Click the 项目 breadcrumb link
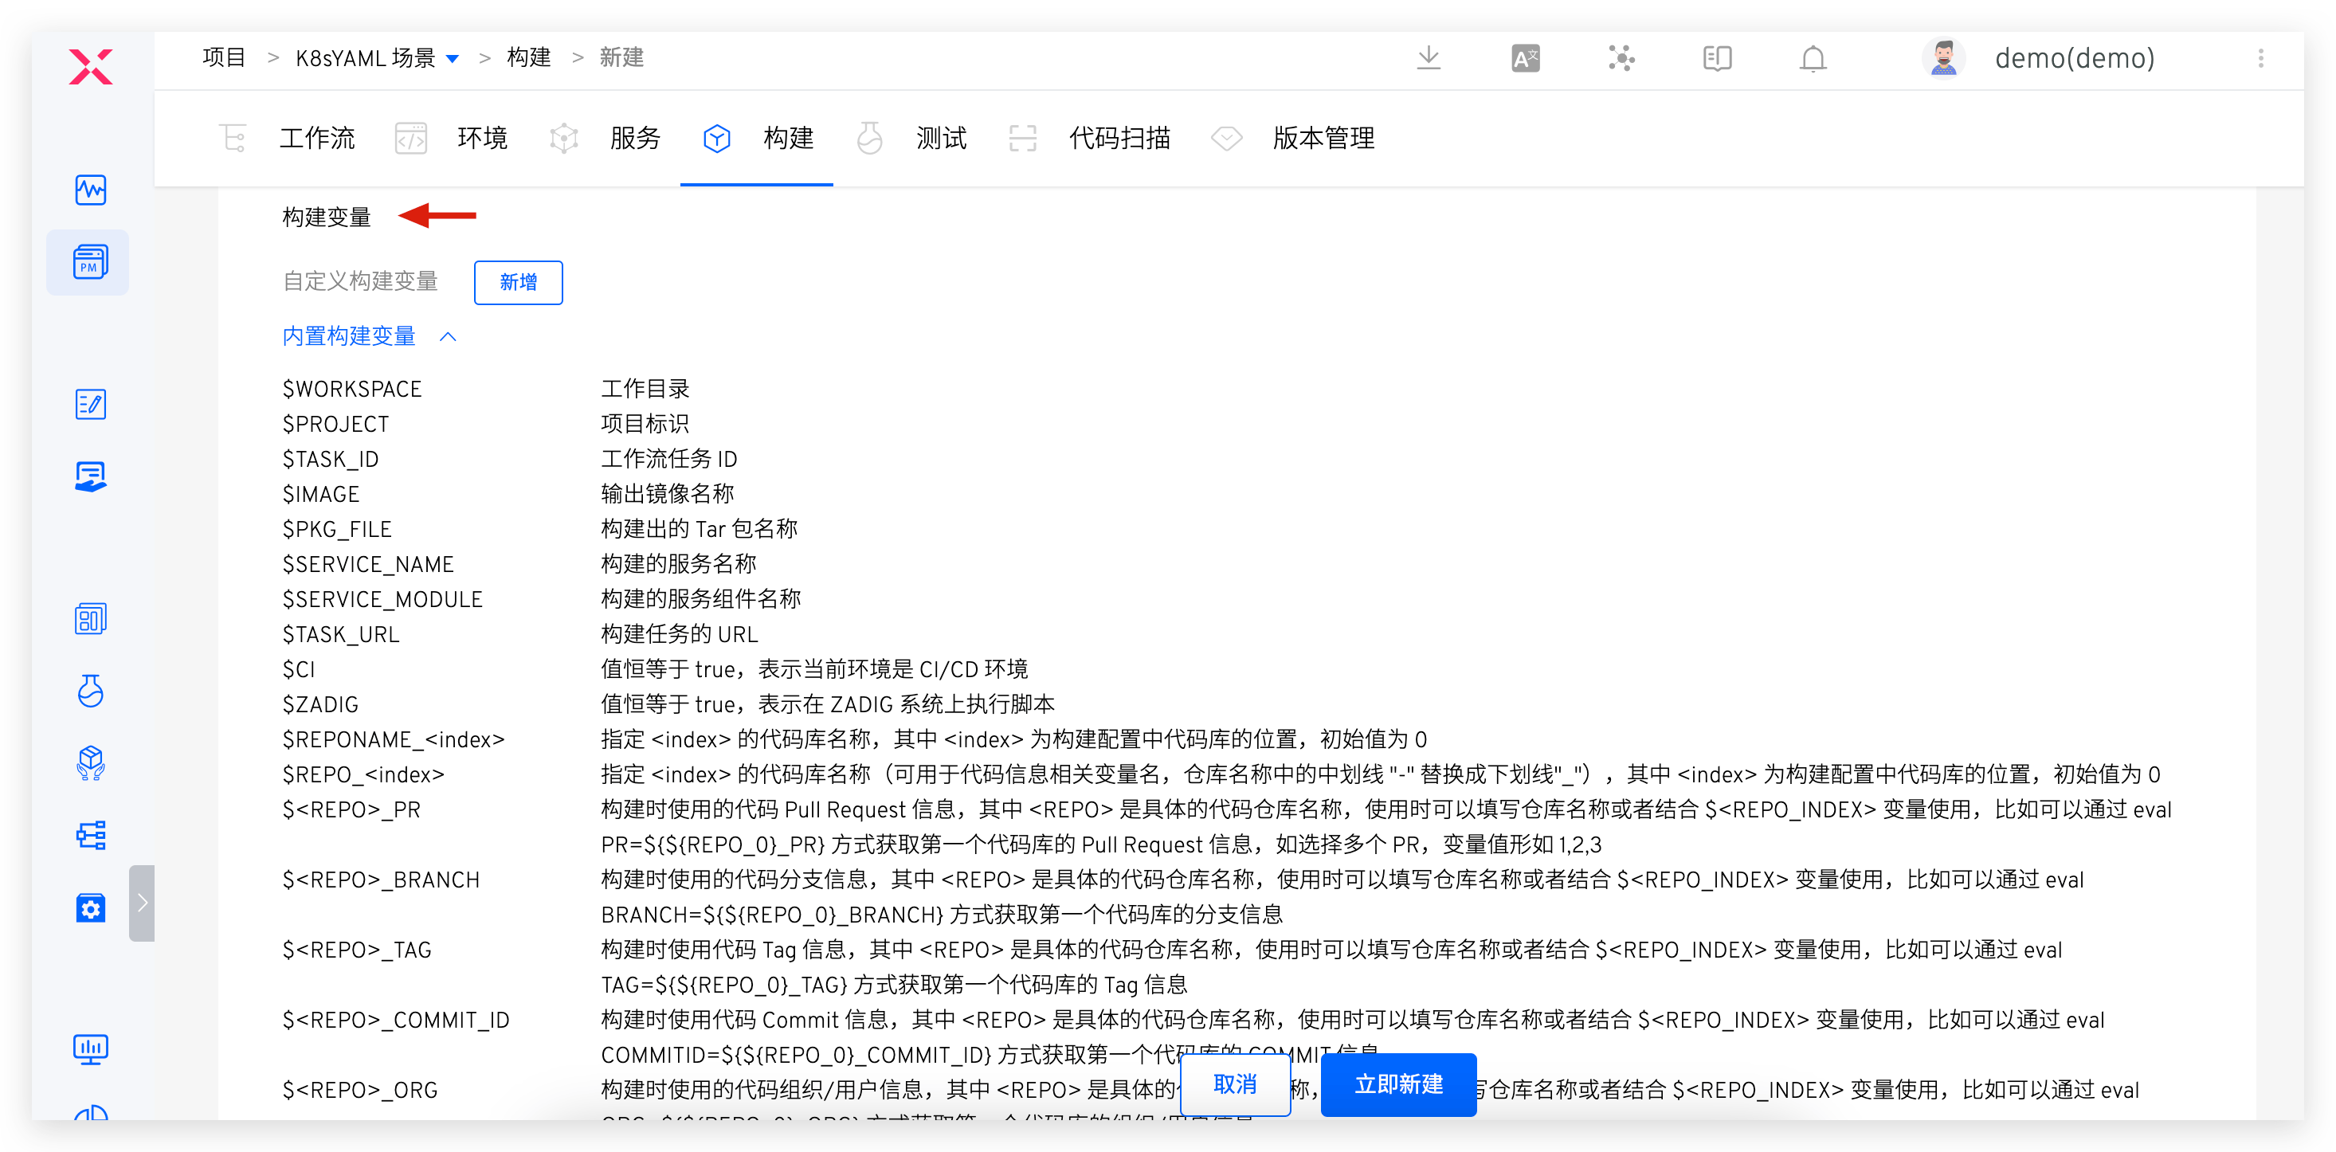Viewport: 2336px width, 1152px height. tap(224, 59)
